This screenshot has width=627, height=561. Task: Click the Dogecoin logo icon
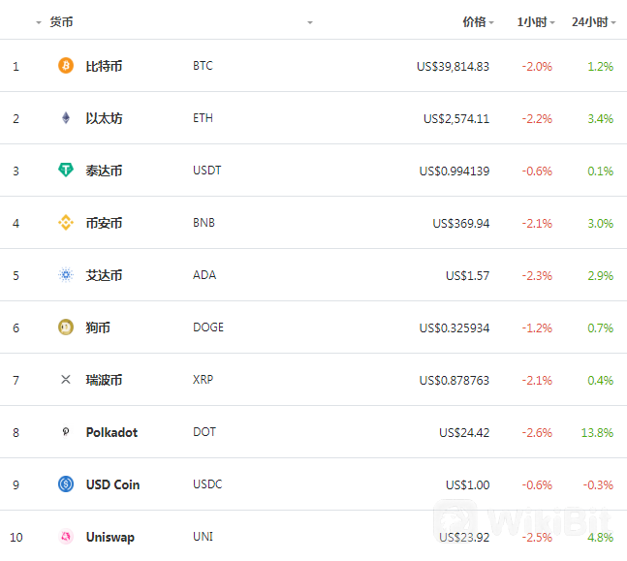66,327
